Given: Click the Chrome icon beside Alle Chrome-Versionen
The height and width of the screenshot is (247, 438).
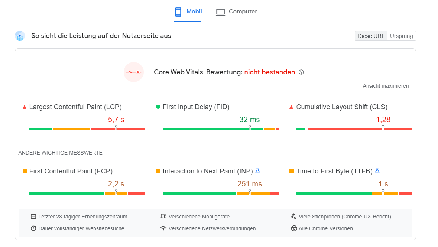Looking at the screenshot, I should (294, 228).
